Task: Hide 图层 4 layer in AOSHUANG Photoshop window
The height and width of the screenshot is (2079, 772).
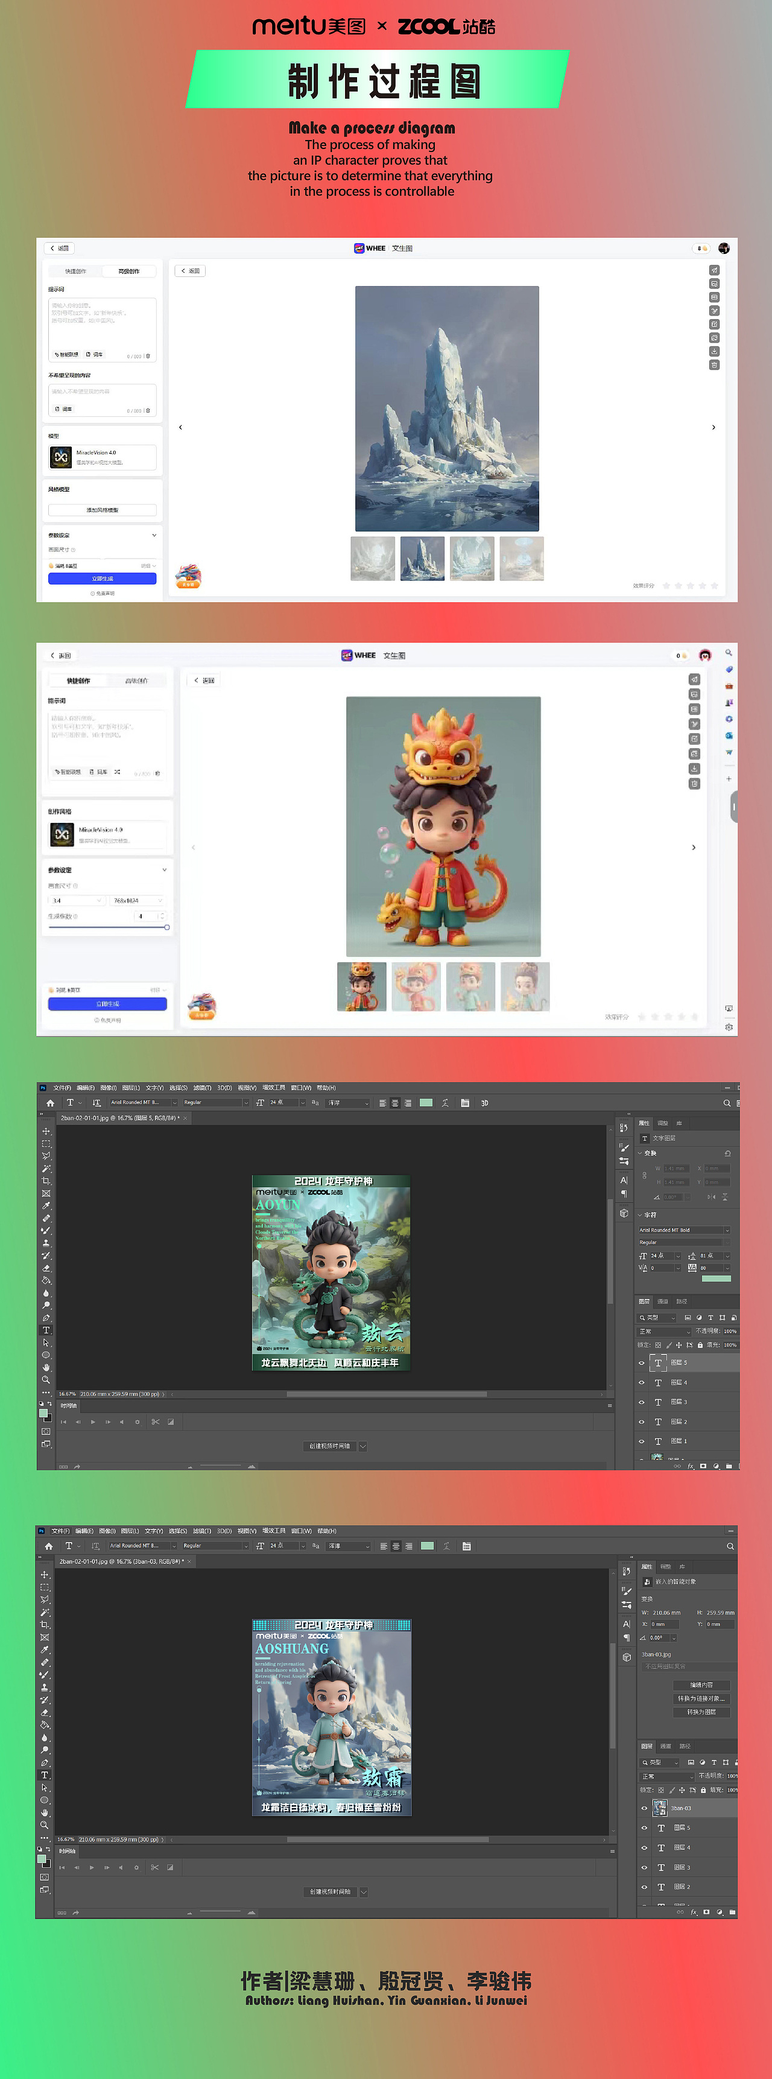Action: click(x=644, y=1847)
